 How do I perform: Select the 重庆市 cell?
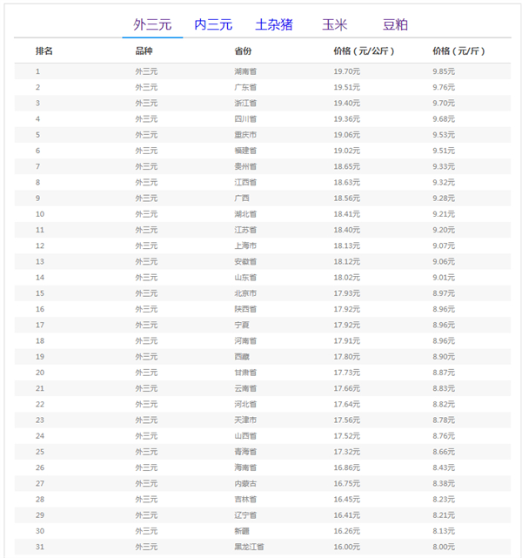[x=245, y=135]
